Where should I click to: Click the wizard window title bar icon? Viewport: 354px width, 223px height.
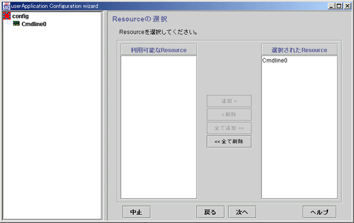point(6,6)
